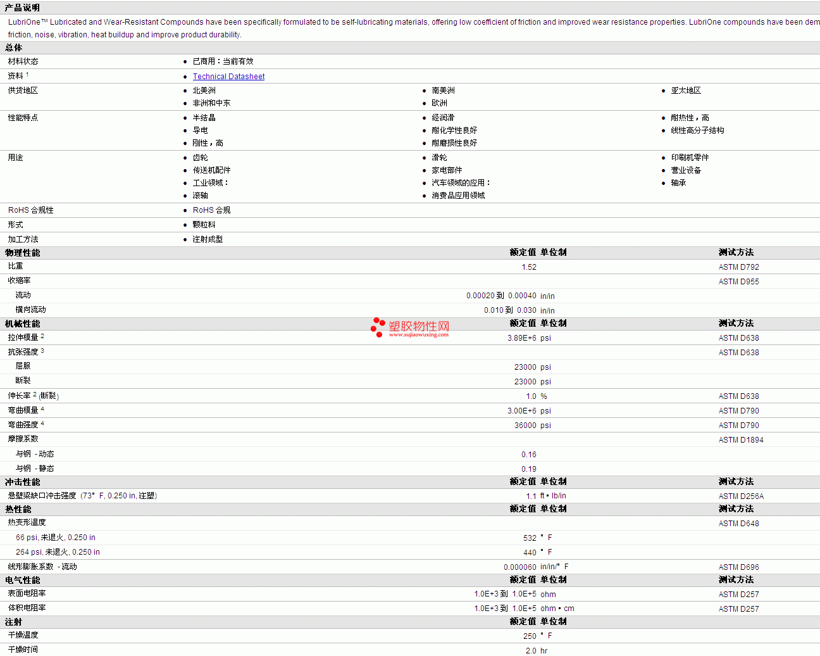Click the 1.52 specific gravity value
This screenshot has width=820, height=656.
pyautogui.click(x=529, y=267)
